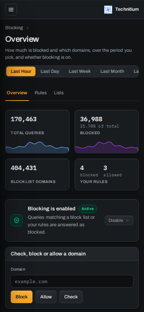Click the green shield blocking status icon

(17, 220)
